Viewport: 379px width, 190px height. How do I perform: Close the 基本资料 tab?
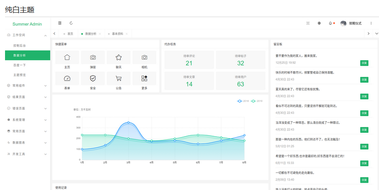click(126, 34)
